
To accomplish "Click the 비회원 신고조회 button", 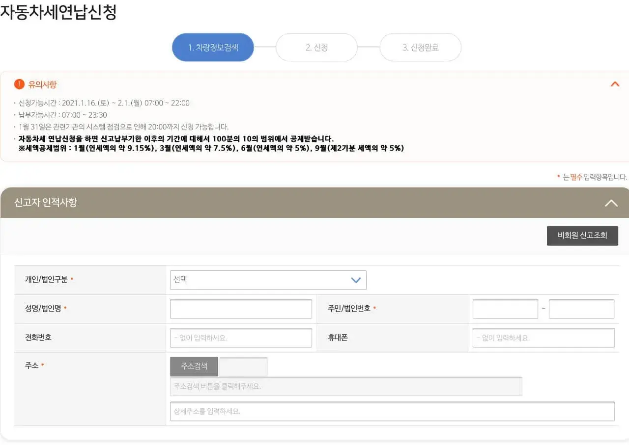I will tap(582, 236).
